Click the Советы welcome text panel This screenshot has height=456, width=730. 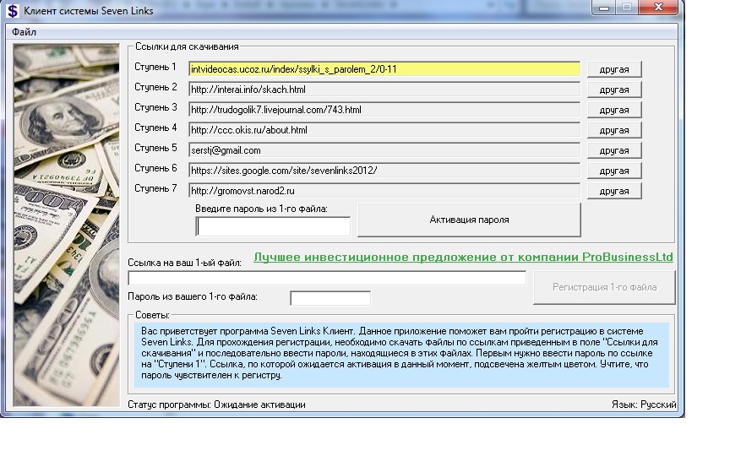[402, 355]
